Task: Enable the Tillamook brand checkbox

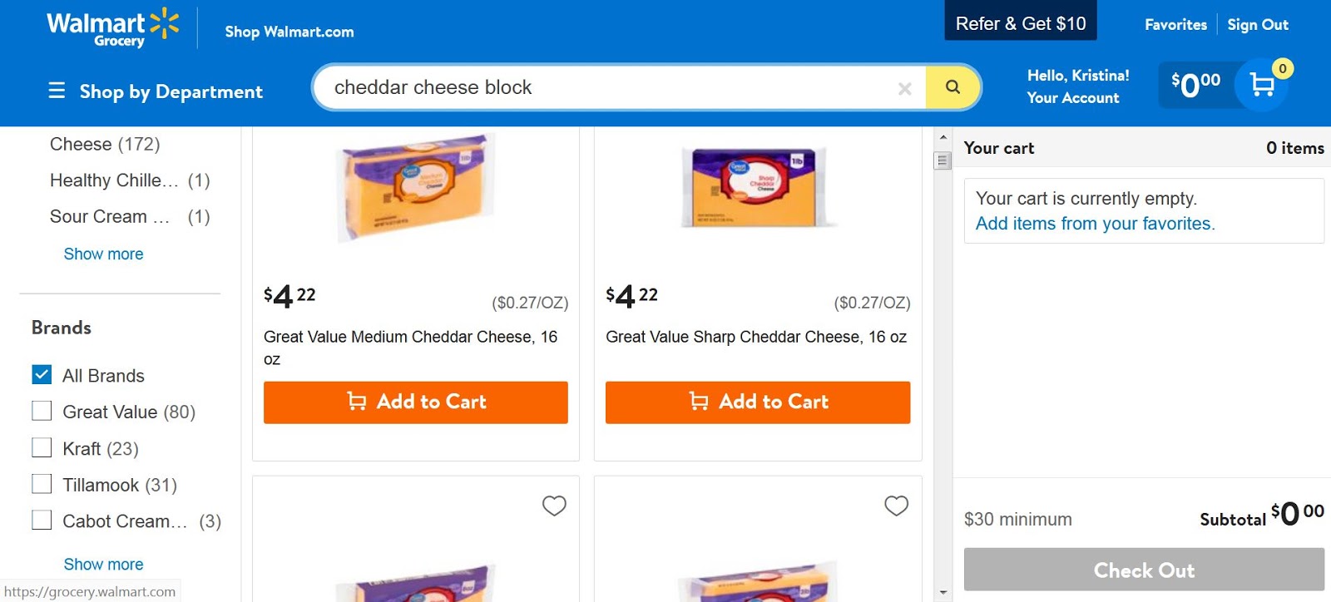Action: (42, 485)
